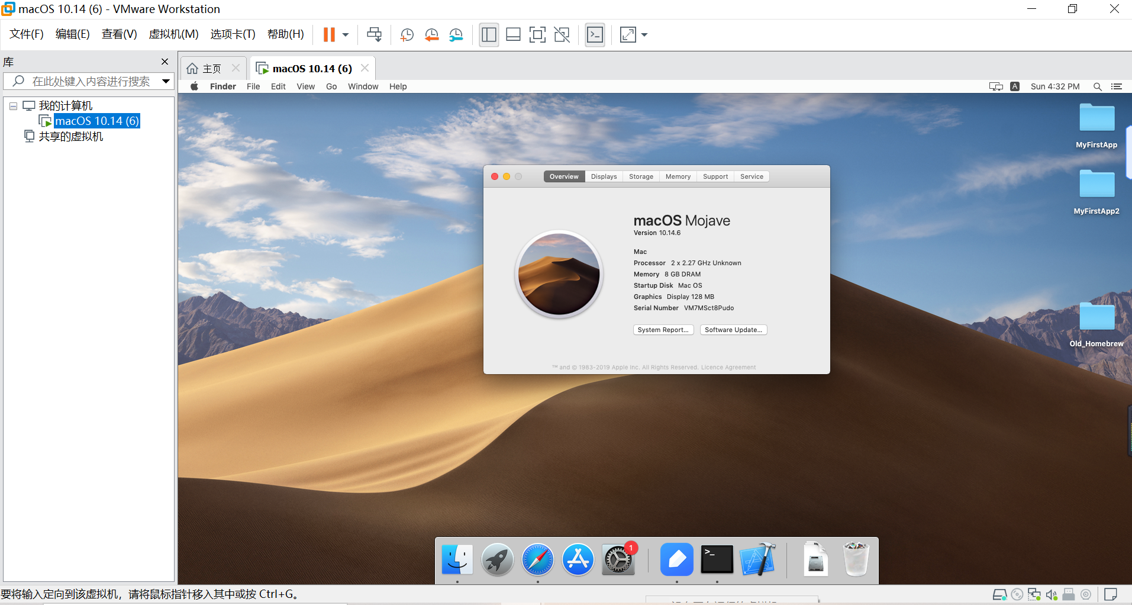
Task: Open the Finder menu
Action: [x=223, y=86]
